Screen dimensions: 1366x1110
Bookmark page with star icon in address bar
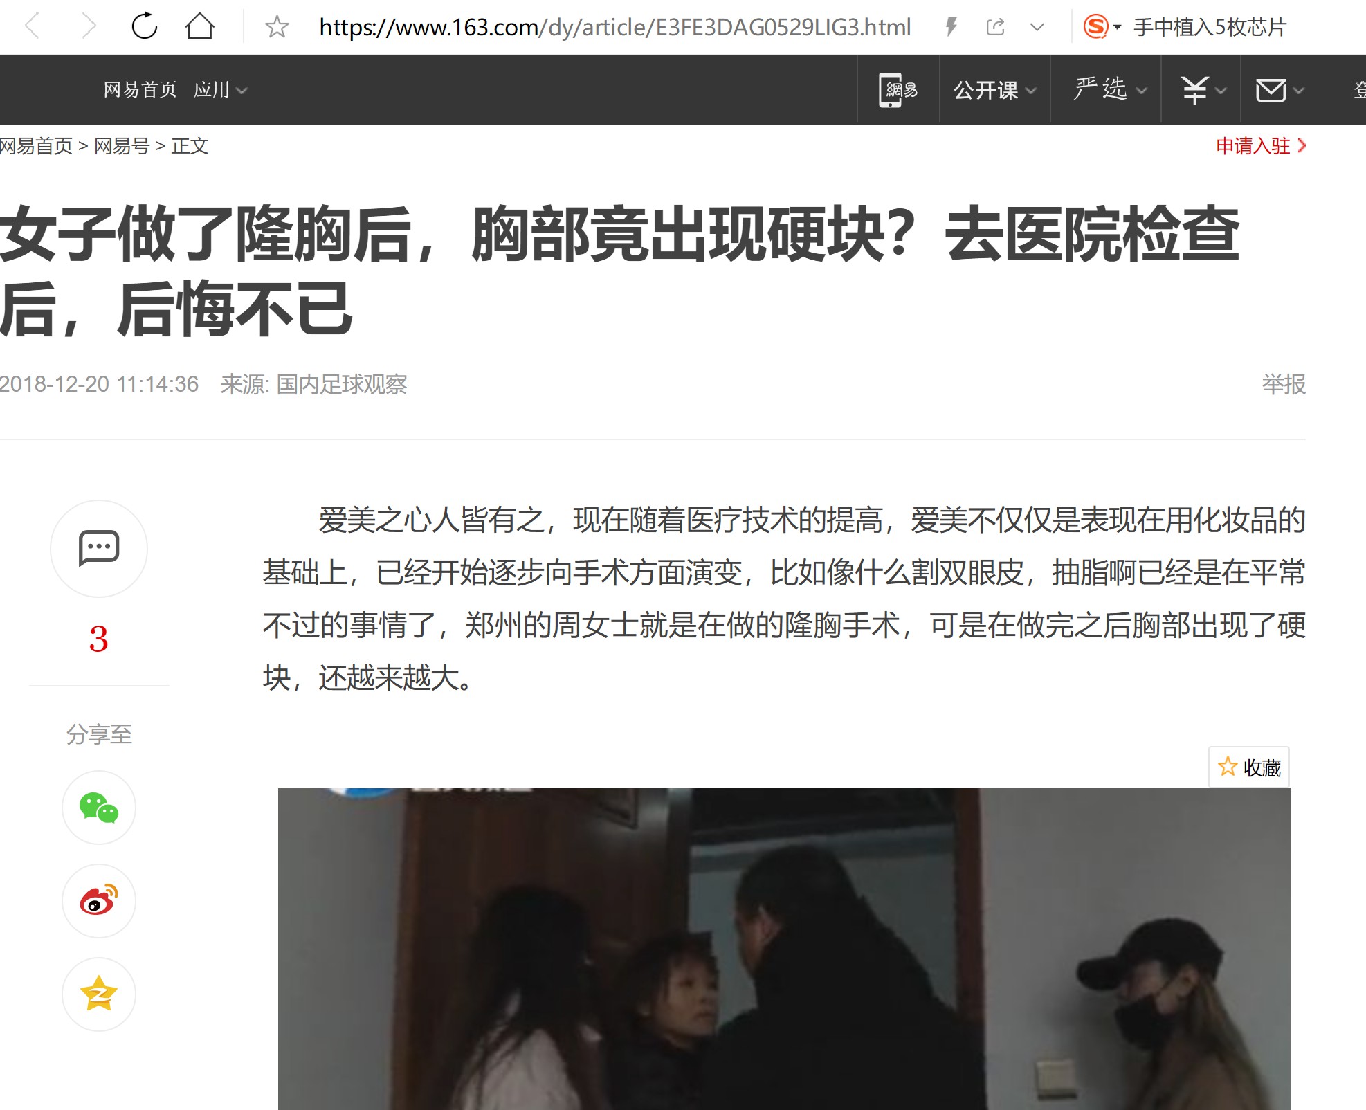pos(277,27)
